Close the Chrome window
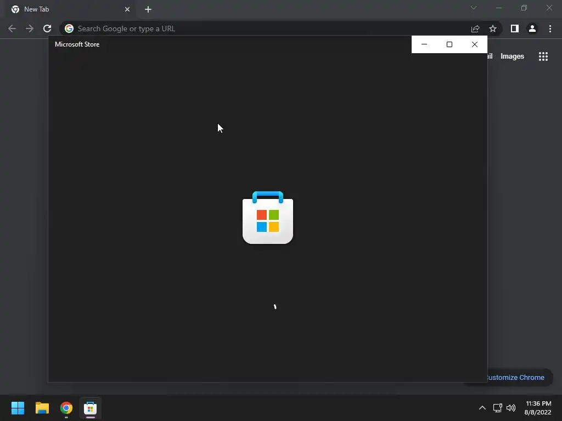The height and width of the screenshot is (421, 562). coord(549,8)
